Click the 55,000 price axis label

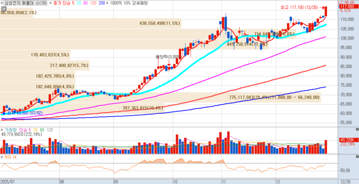click(347, 123)
